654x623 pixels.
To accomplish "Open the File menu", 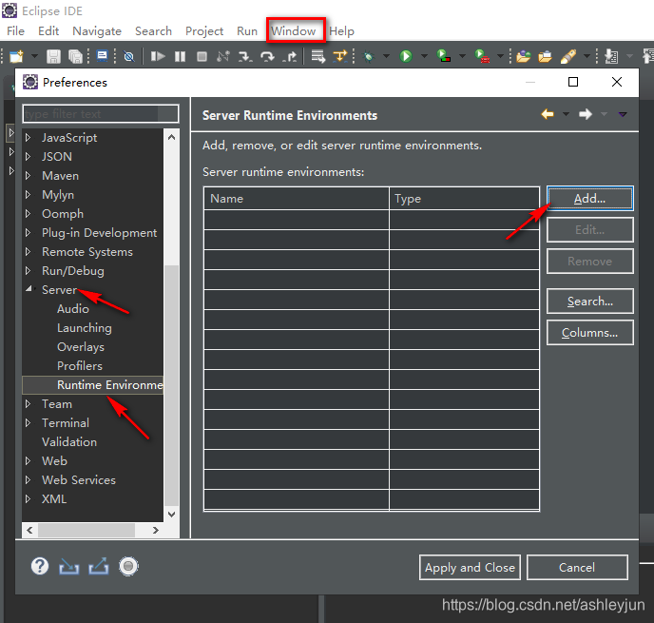I will [16, 30].
